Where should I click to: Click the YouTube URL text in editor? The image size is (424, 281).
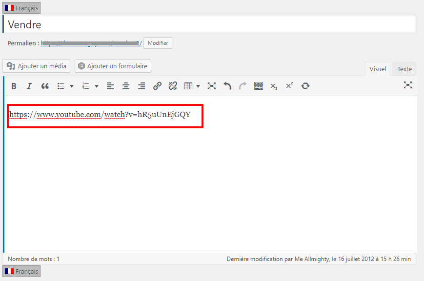100,115
